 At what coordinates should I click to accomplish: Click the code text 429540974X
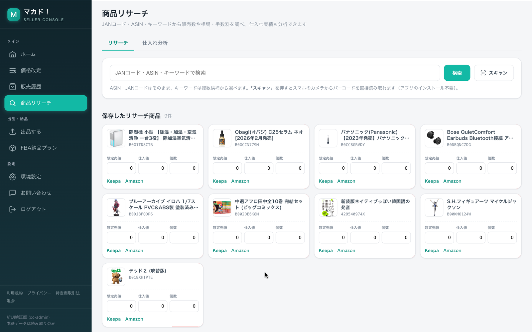(353, 214)
